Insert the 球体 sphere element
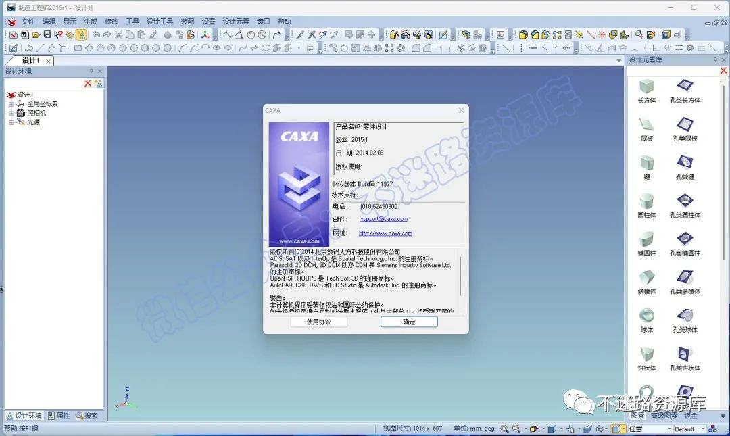 (647, 320)
